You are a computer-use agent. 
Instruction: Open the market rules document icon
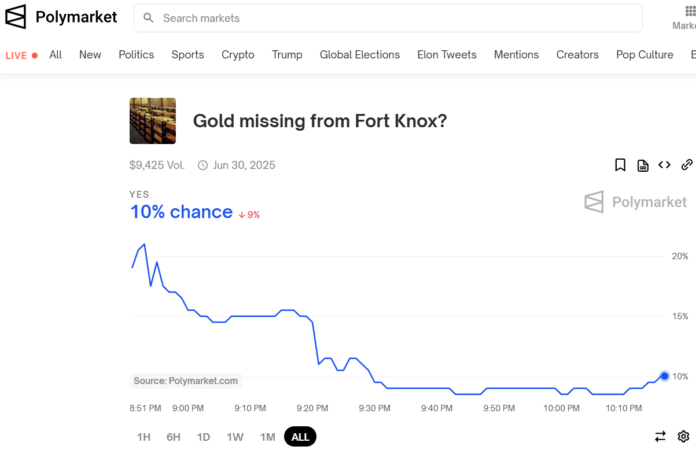click(643, 165)
